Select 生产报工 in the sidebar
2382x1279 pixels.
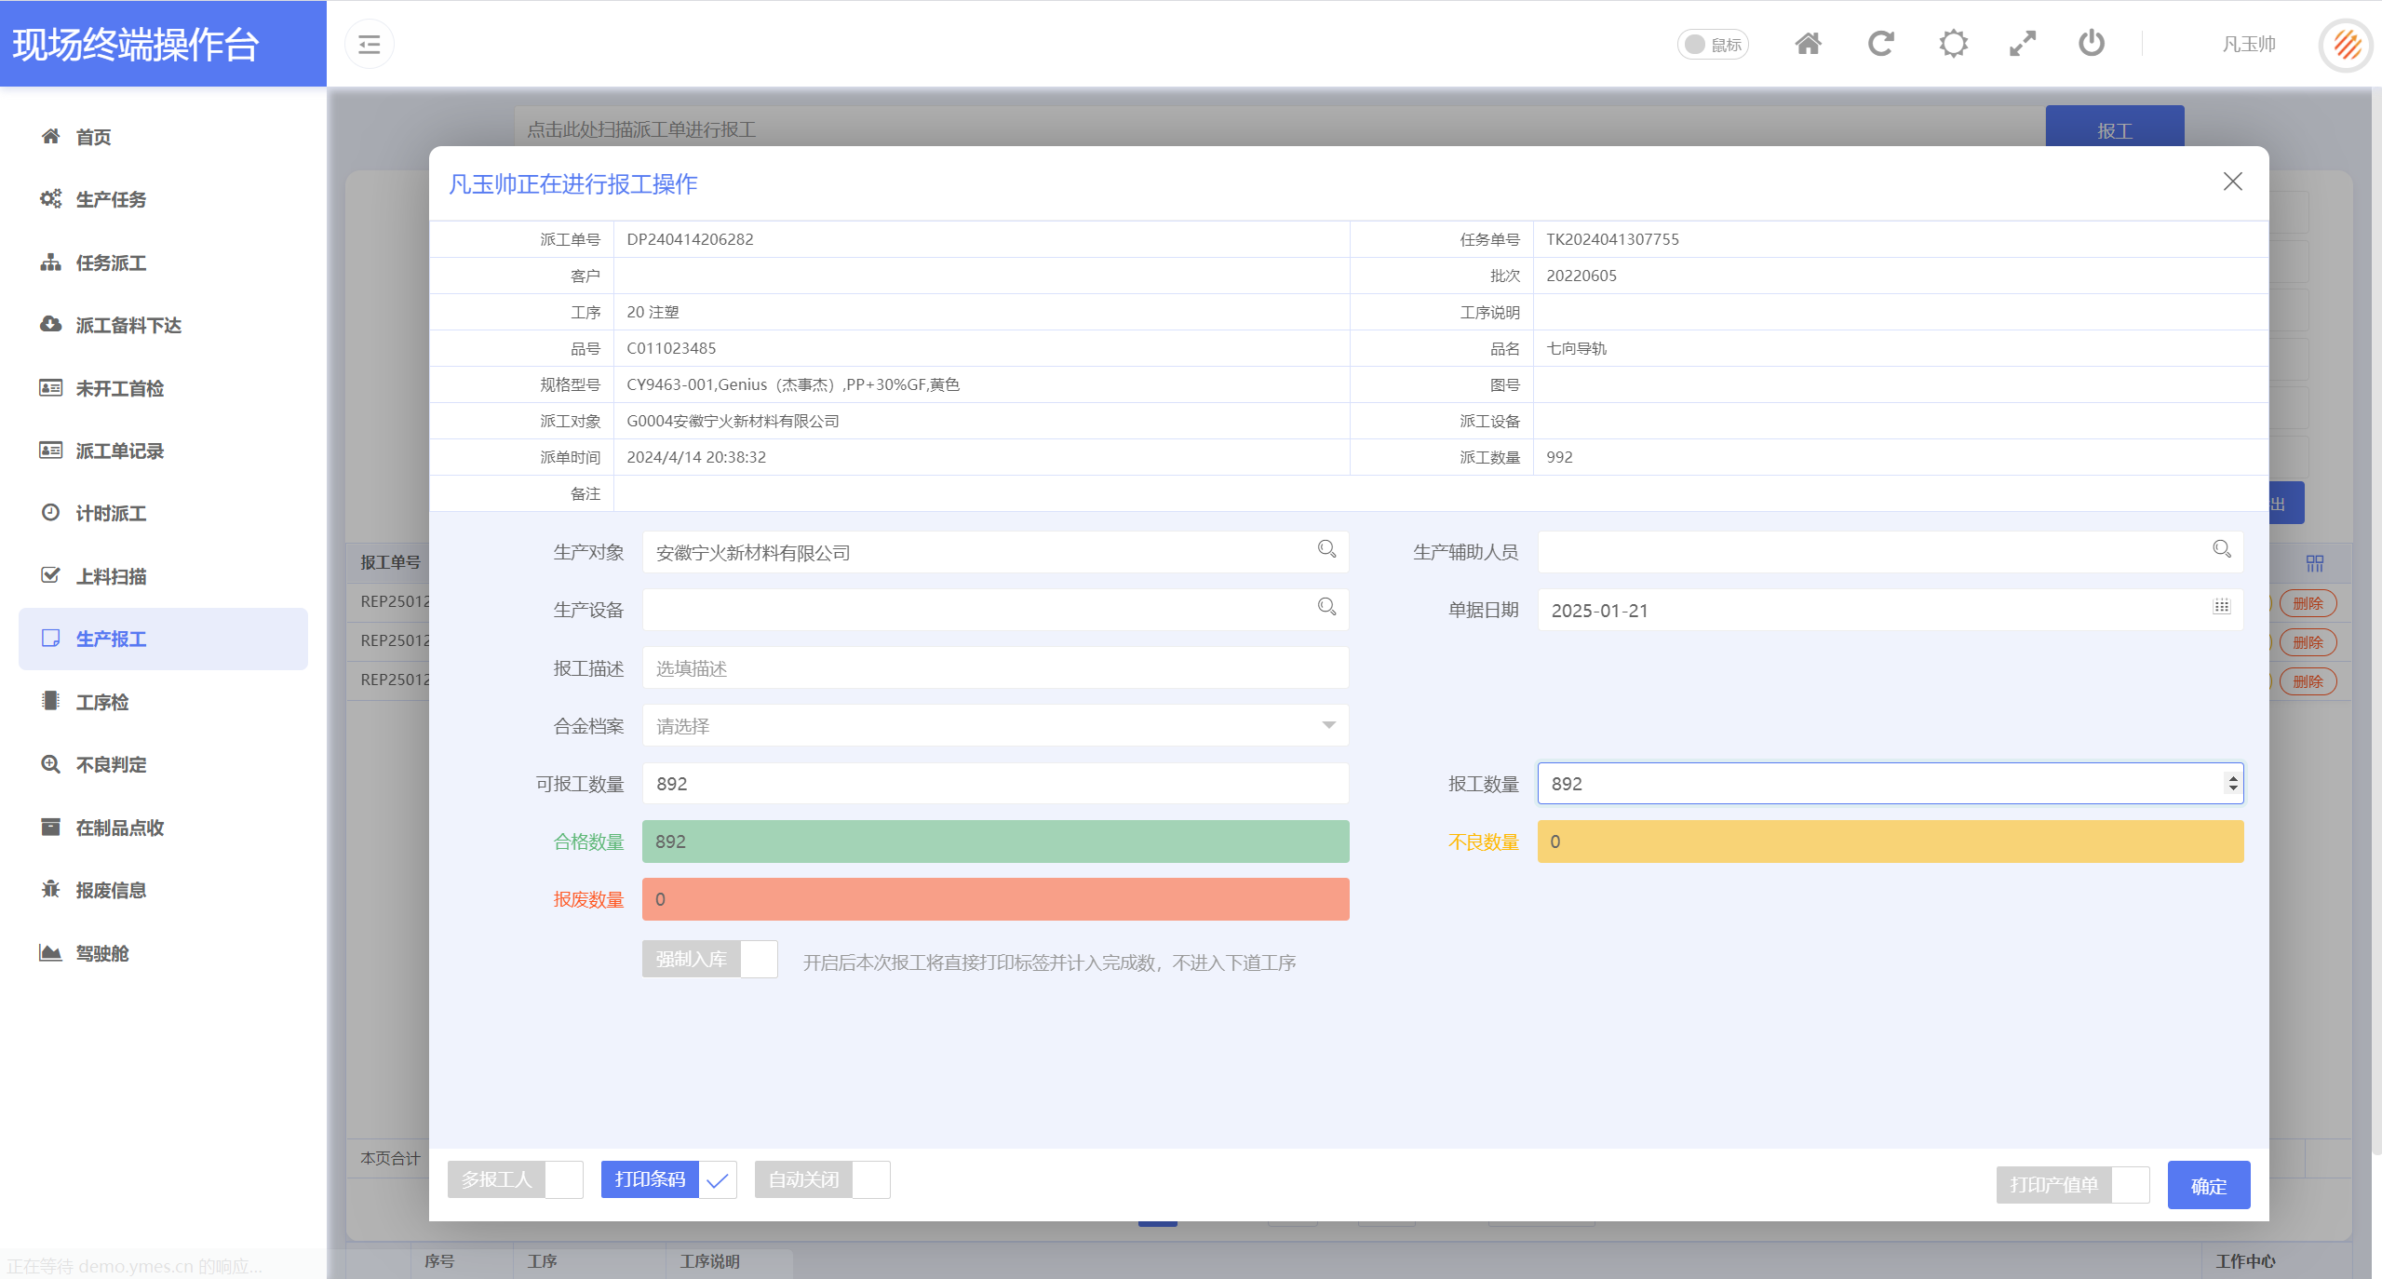coord(163,639)
